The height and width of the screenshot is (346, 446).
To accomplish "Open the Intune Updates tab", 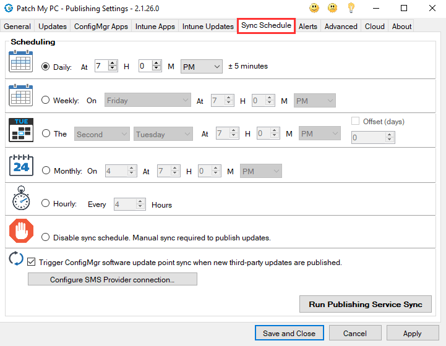I will 208,26.
